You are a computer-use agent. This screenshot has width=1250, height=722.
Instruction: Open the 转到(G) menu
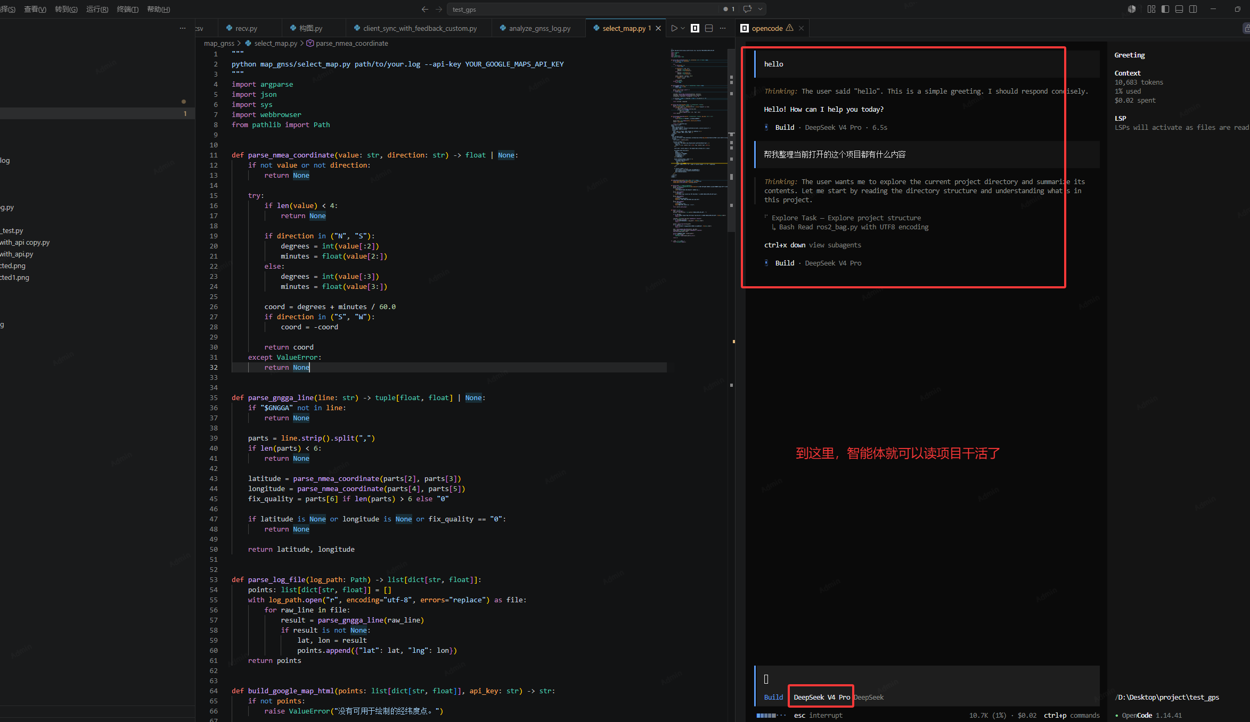point(66,9)
